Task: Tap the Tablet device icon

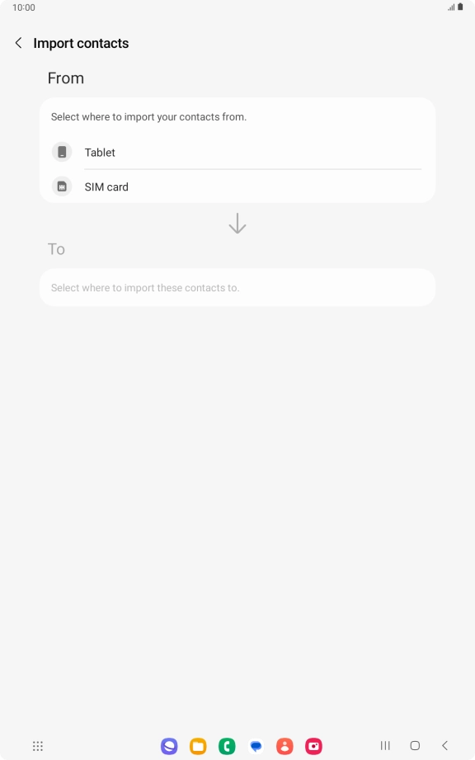Action: click(x=62, y=152)
